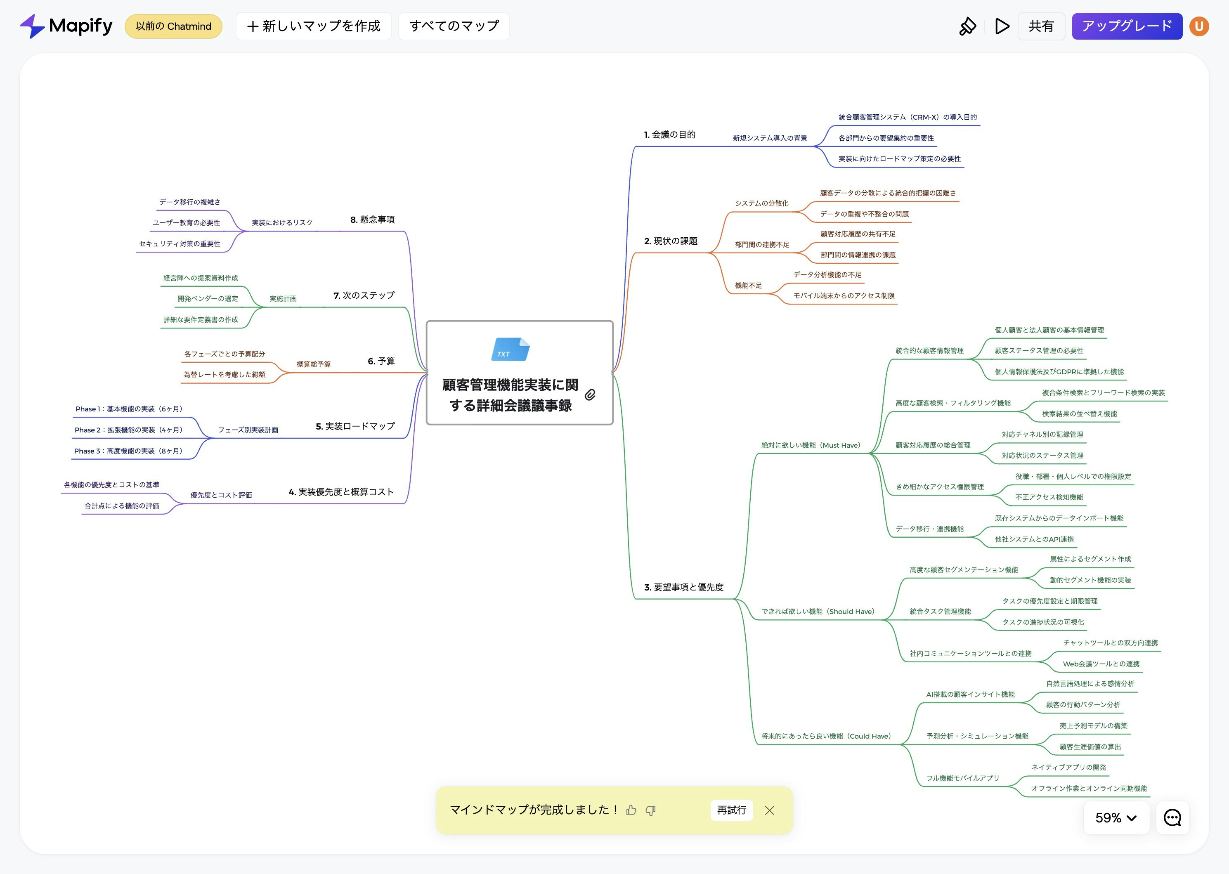The image size is (1229, 874).
Task: Create a new map with 新しいマップを作成
Action: pos(314,26)
